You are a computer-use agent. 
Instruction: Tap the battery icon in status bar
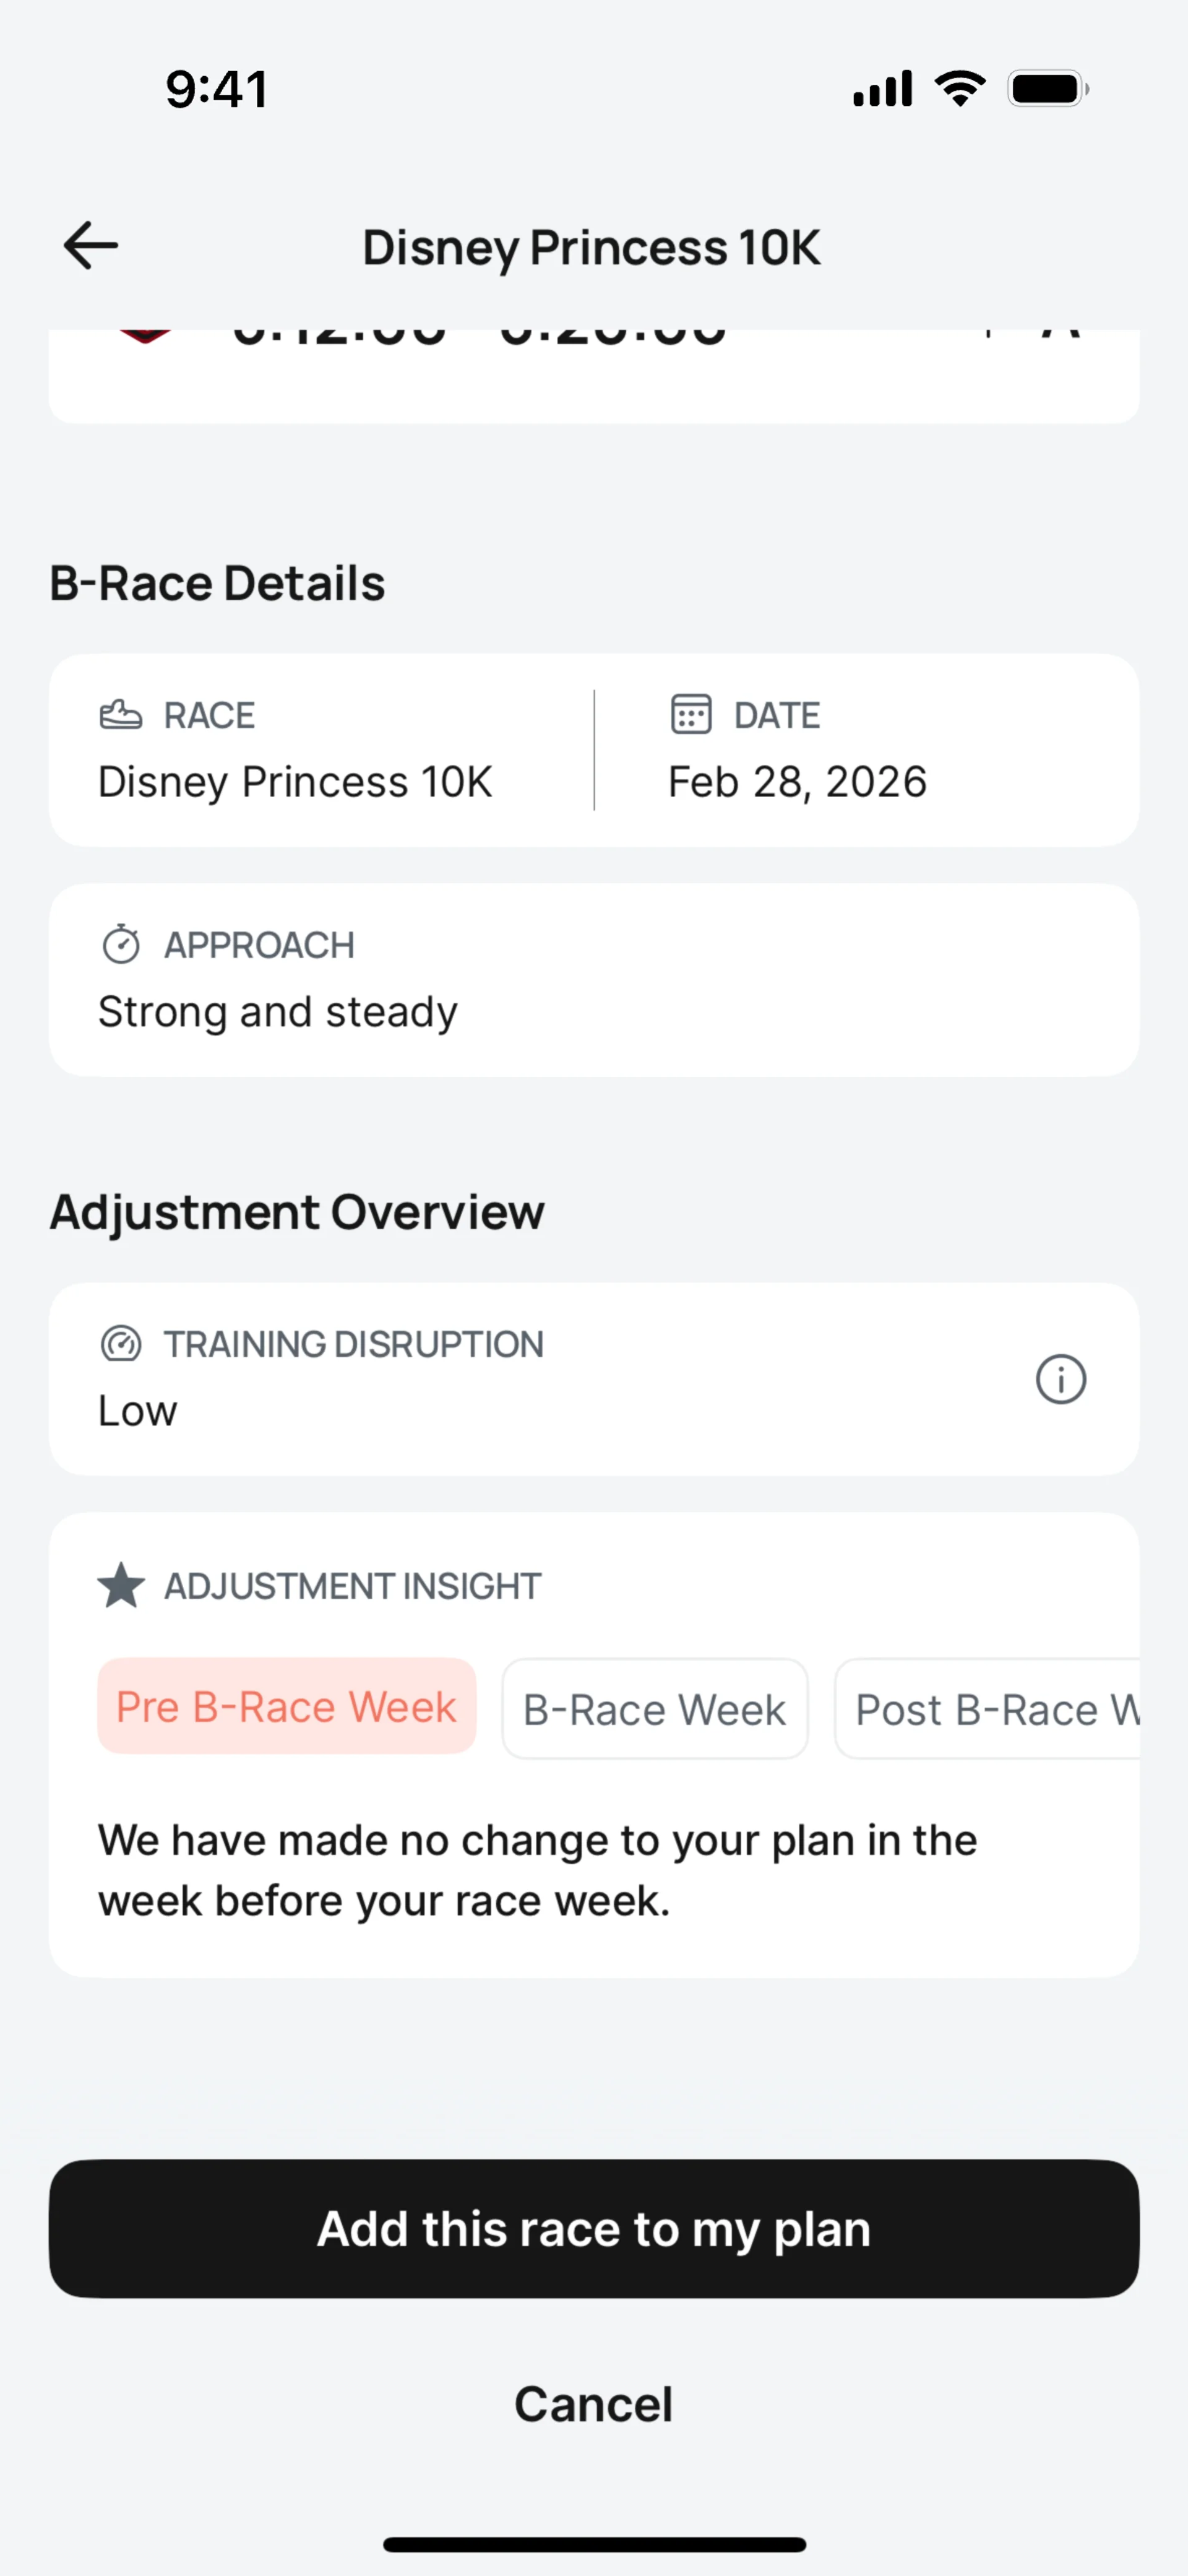(x=1047, y=89)
